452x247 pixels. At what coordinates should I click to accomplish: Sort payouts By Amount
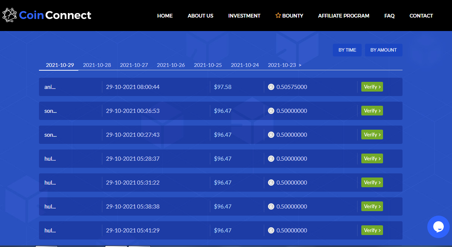coord(383,50)
